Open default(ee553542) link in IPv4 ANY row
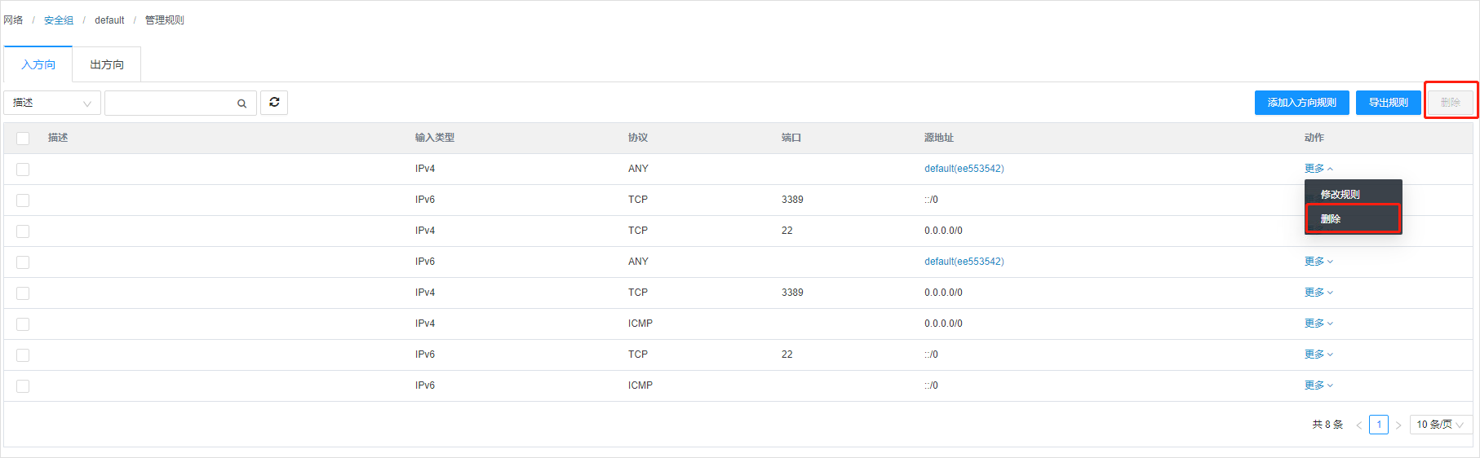The height and width of the screenshot is (458, 1480). pyautogui.click(x=964, y=169)
